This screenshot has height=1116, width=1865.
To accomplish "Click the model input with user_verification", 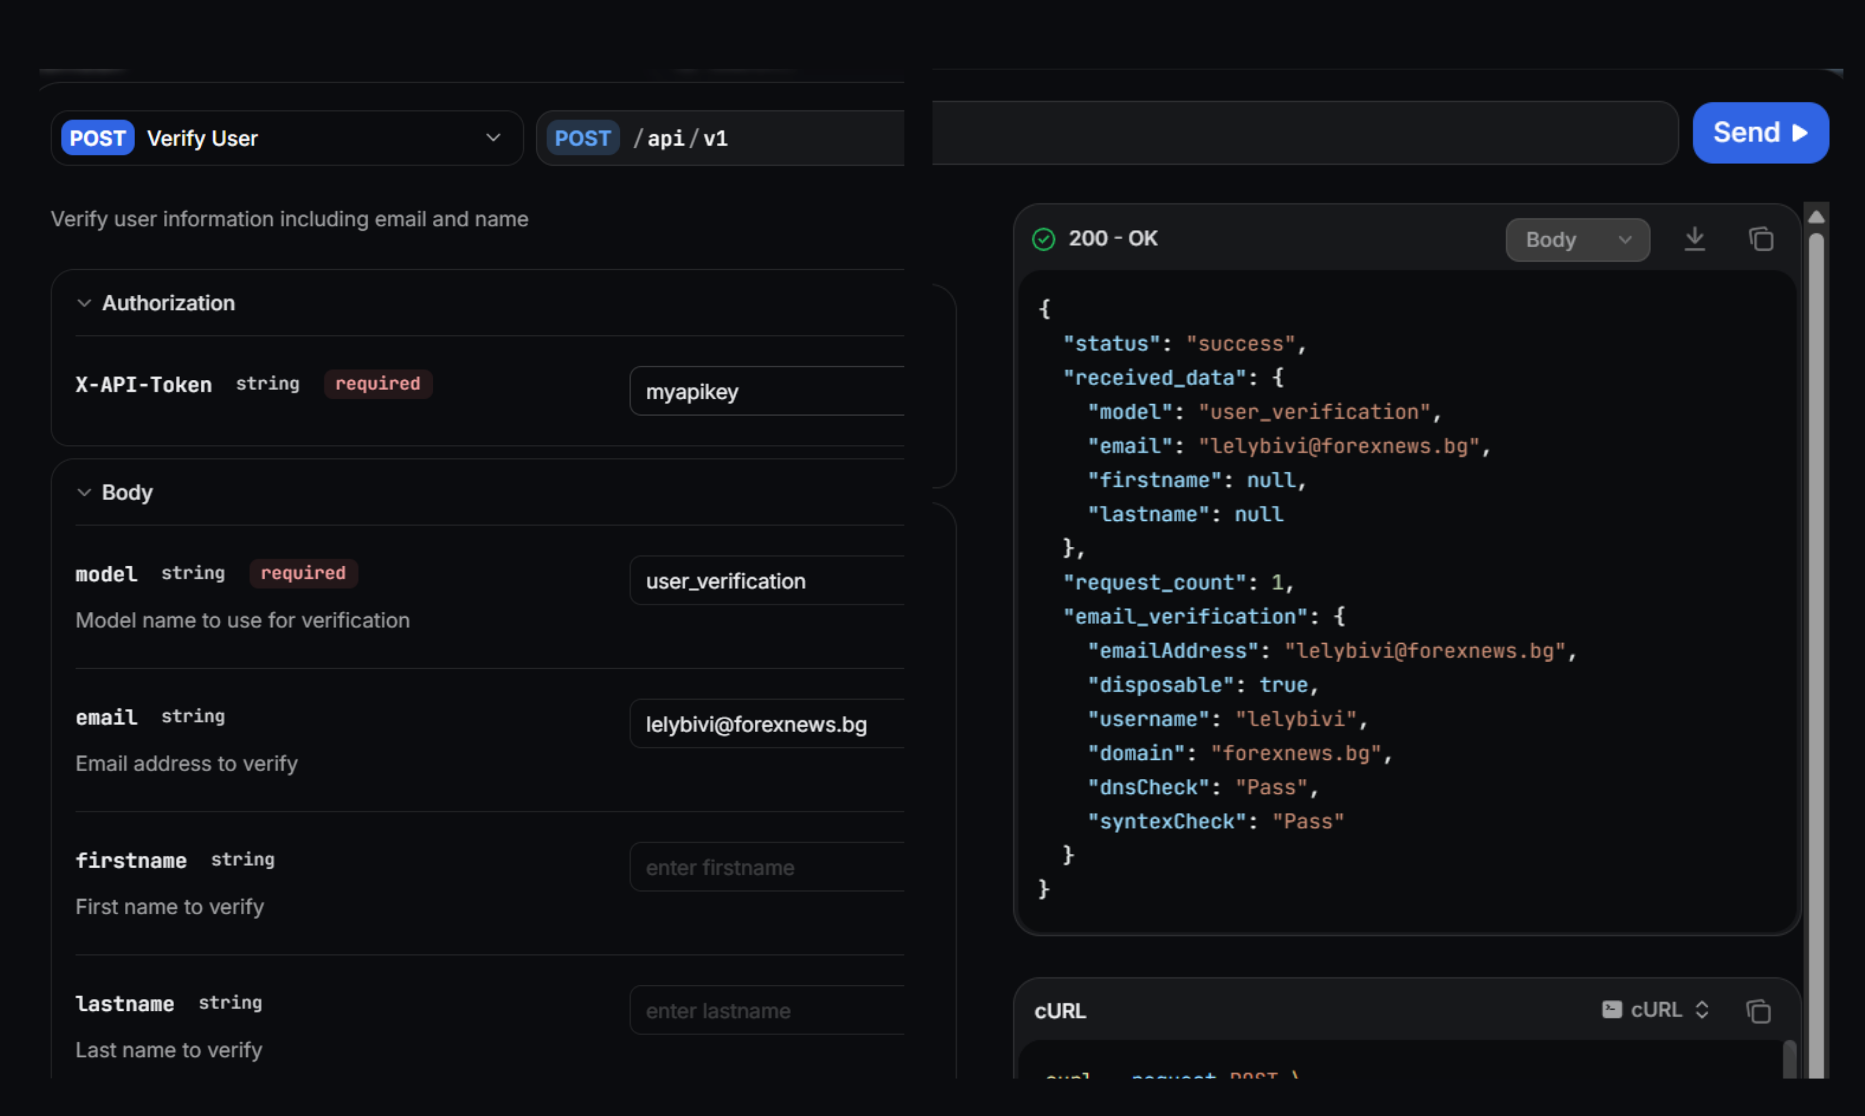I will 767,581.
